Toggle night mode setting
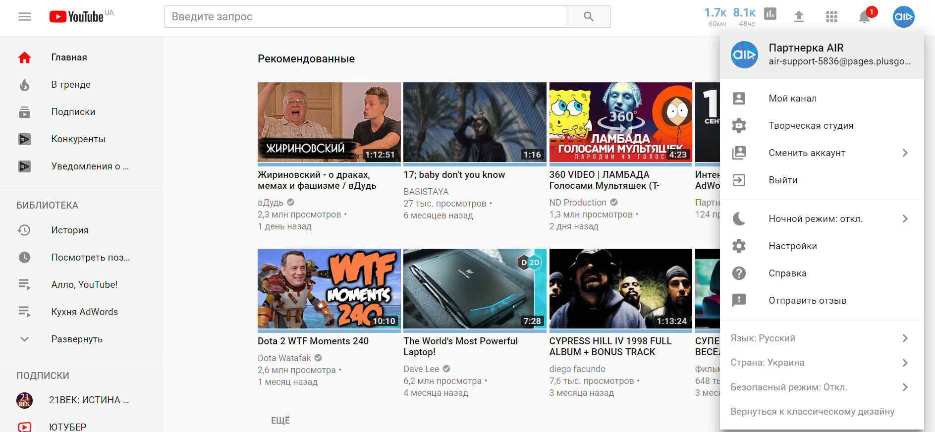The height and width of the screenshot is (432, 935). tap(815, 219)
